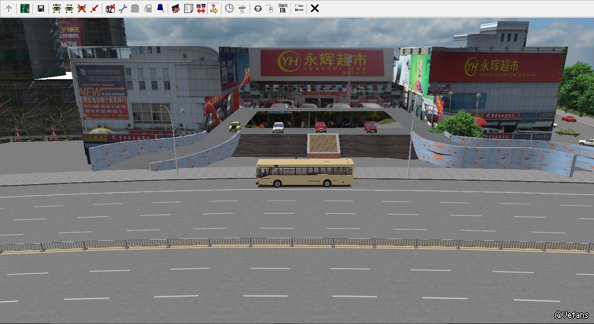This screenshot has height=324, width=594.
Task: Open the map view icon
Action: 25,8
